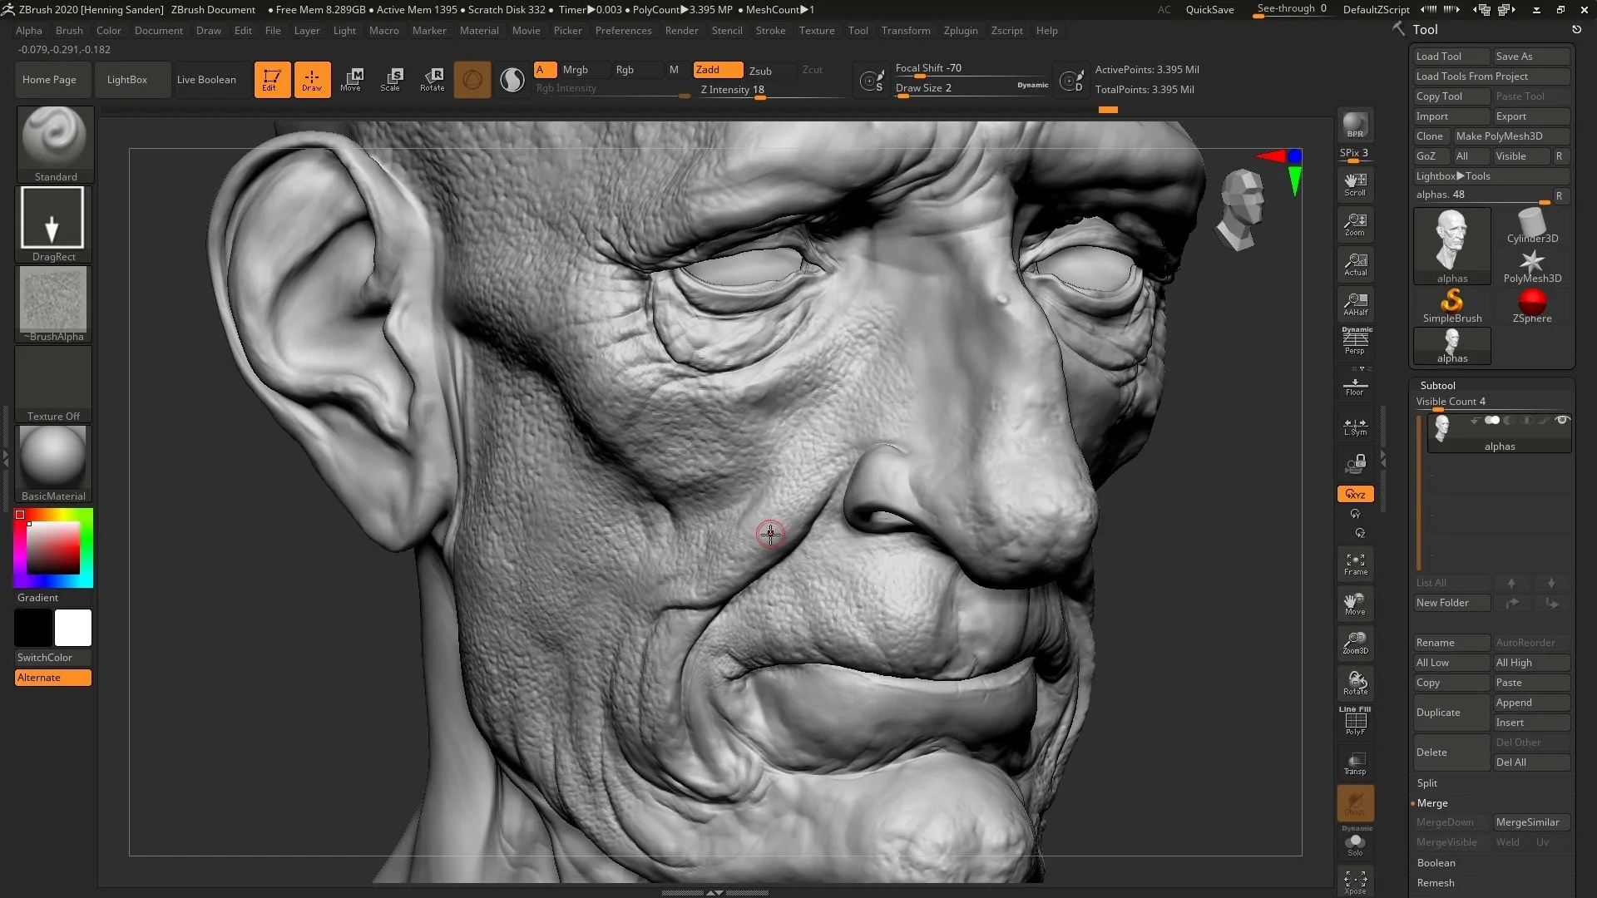Select the ZSphere tool thumbnail
Screen dimensions: 1597x898
coord(1531,304)
